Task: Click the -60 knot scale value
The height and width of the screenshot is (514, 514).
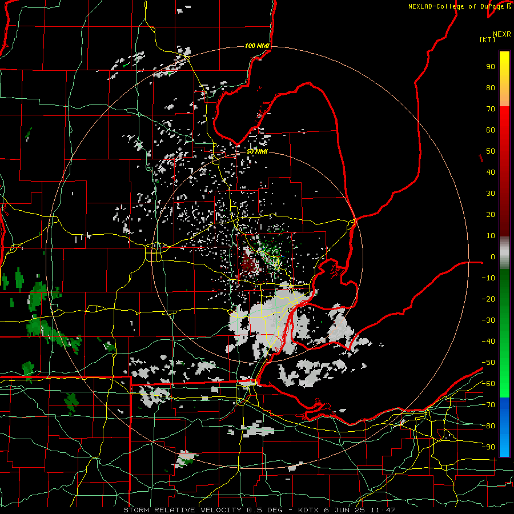Action: click(488, 384)
